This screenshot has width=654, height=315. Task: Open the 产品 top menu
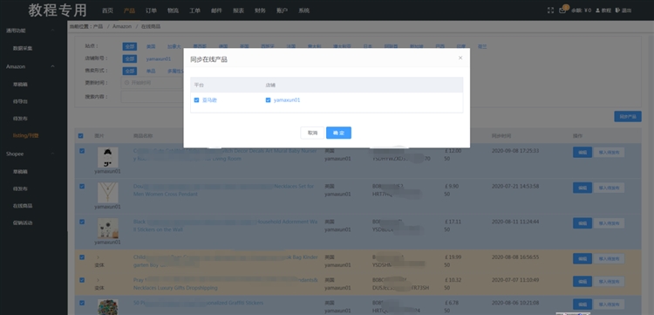[x=129, y=10]
